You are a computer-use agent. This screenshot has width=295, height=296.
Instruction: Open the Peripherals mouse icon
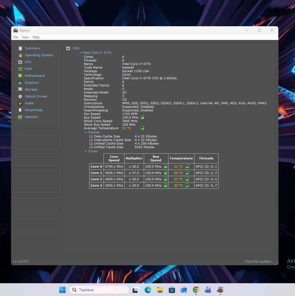(x=20, y=110)
